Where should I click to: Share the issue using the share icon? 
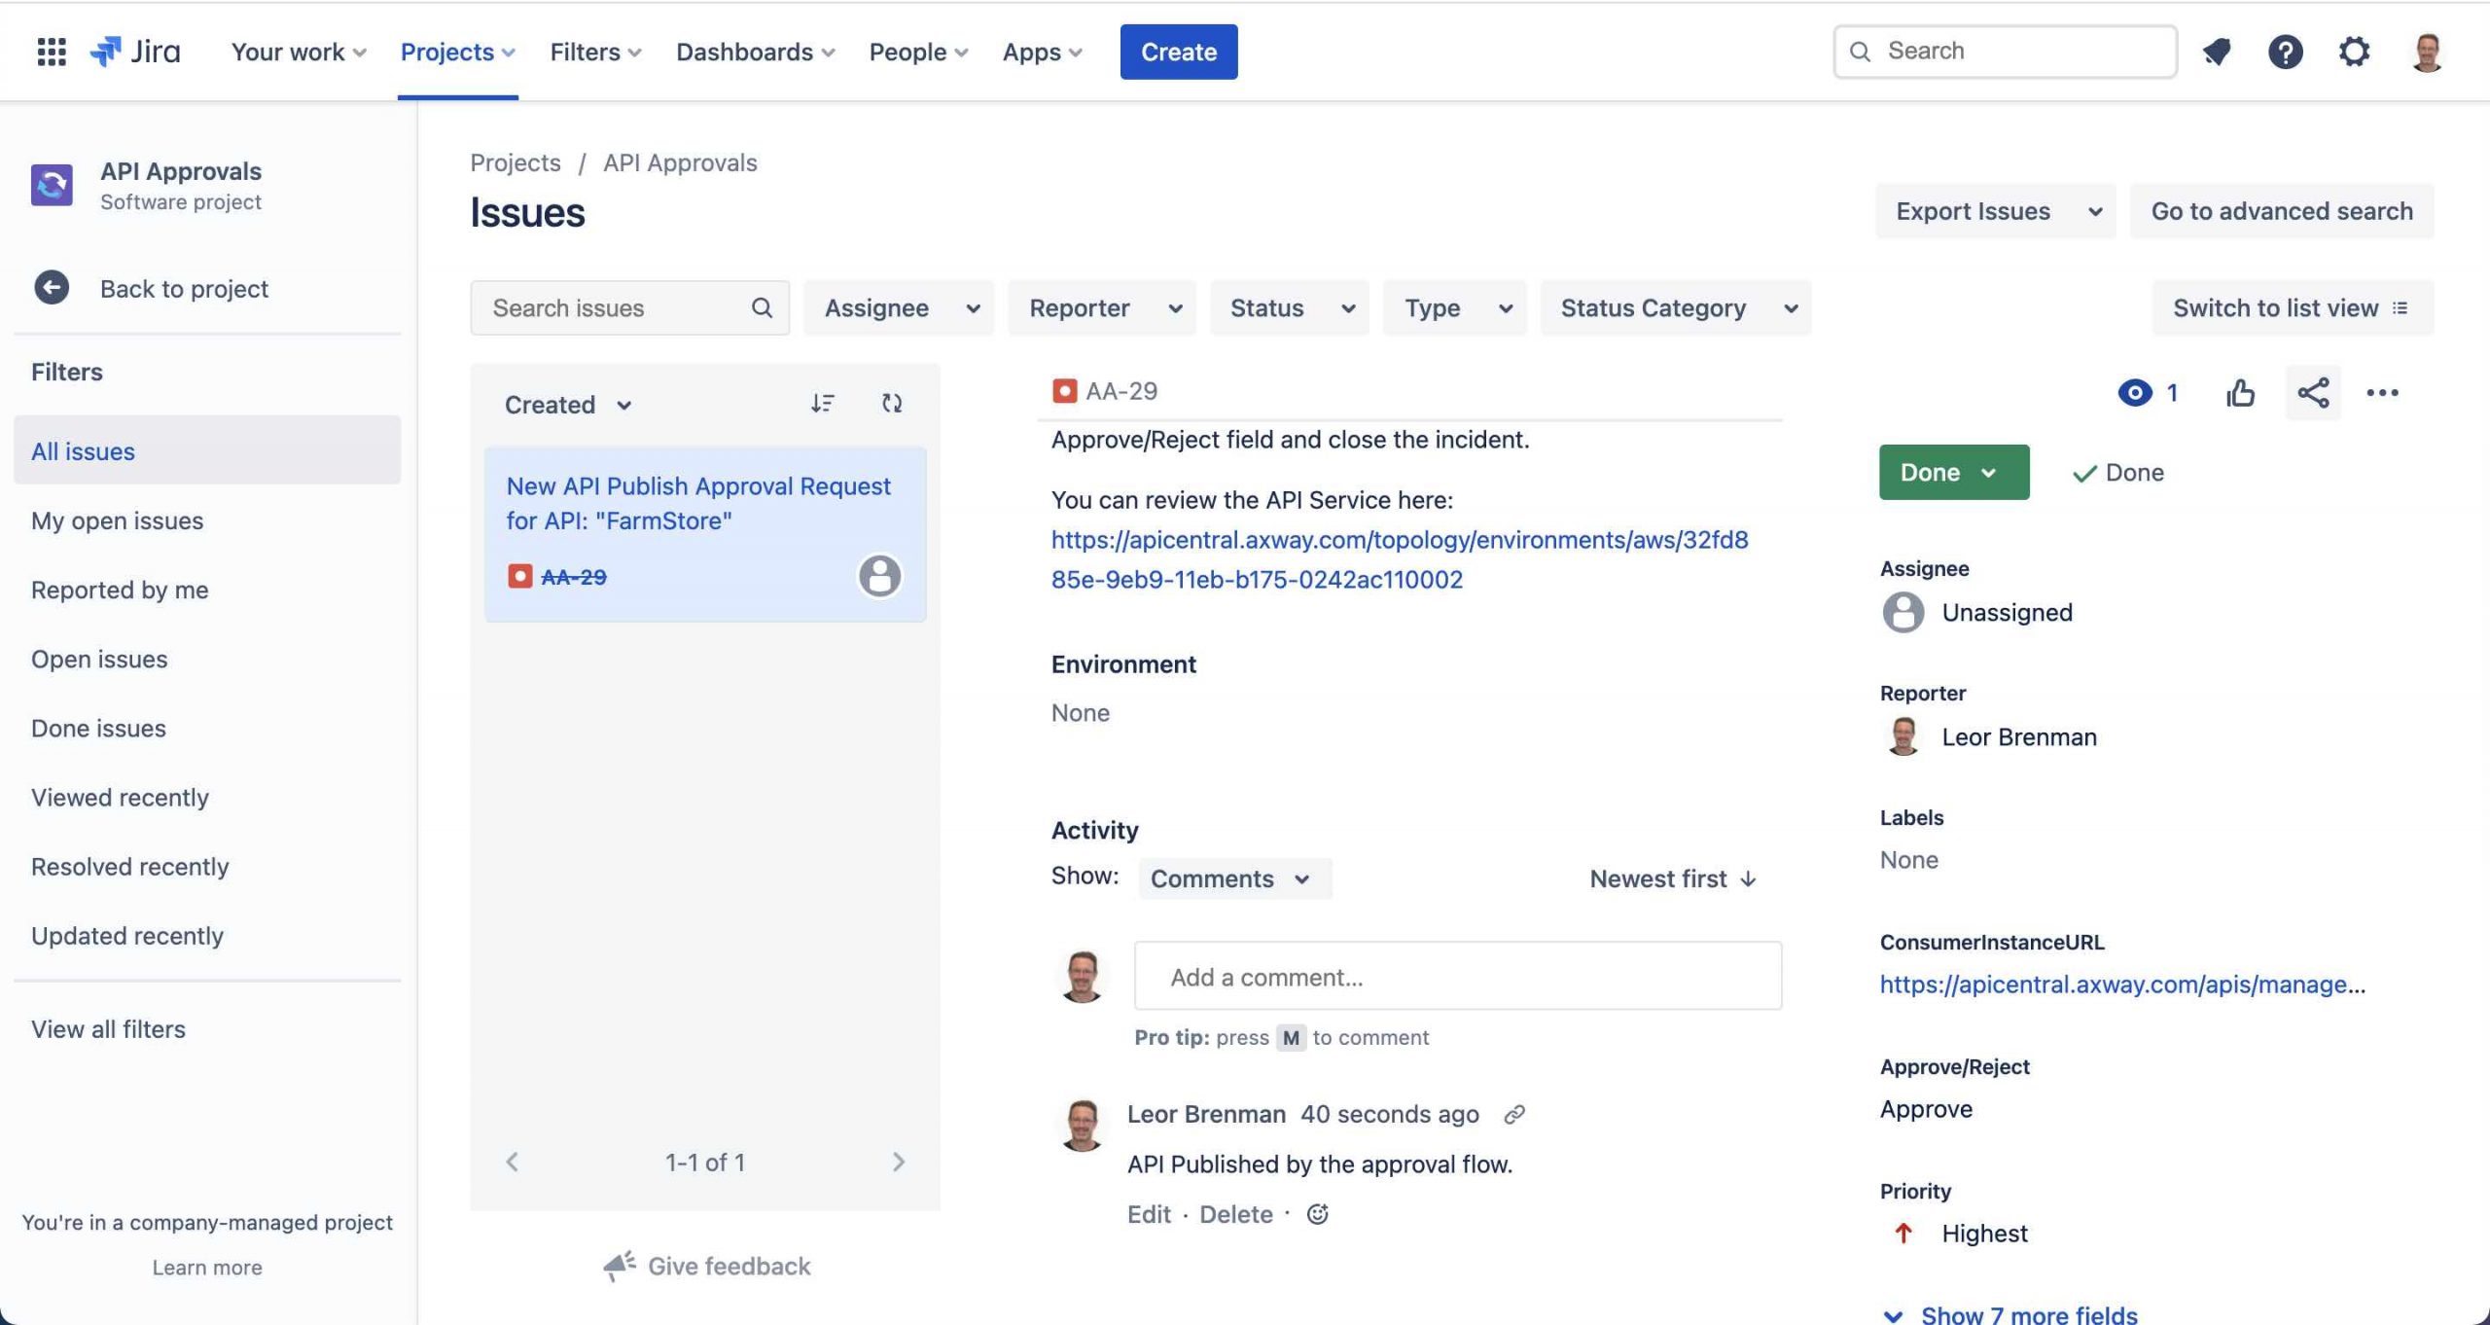pos(2313,393)
